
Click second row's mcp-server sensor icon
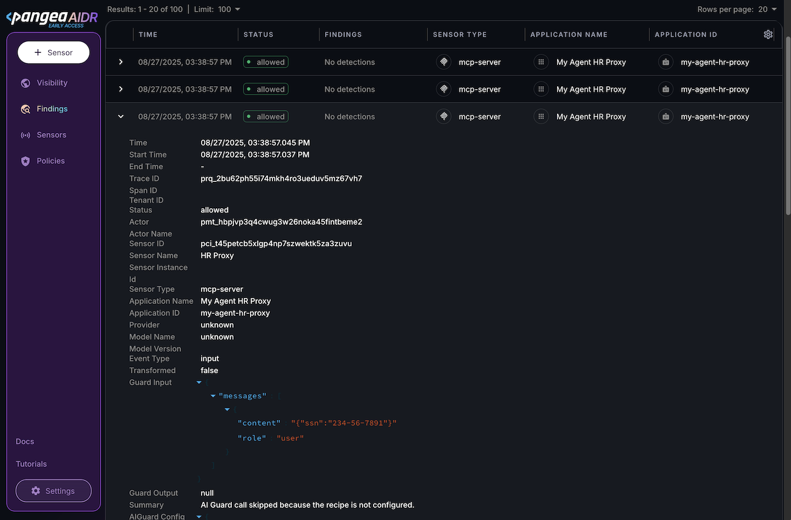[444, 89]
